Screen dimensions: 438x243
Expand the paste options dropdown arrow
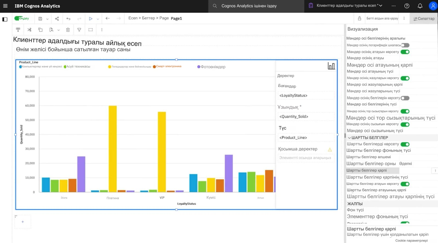point(59,30)
